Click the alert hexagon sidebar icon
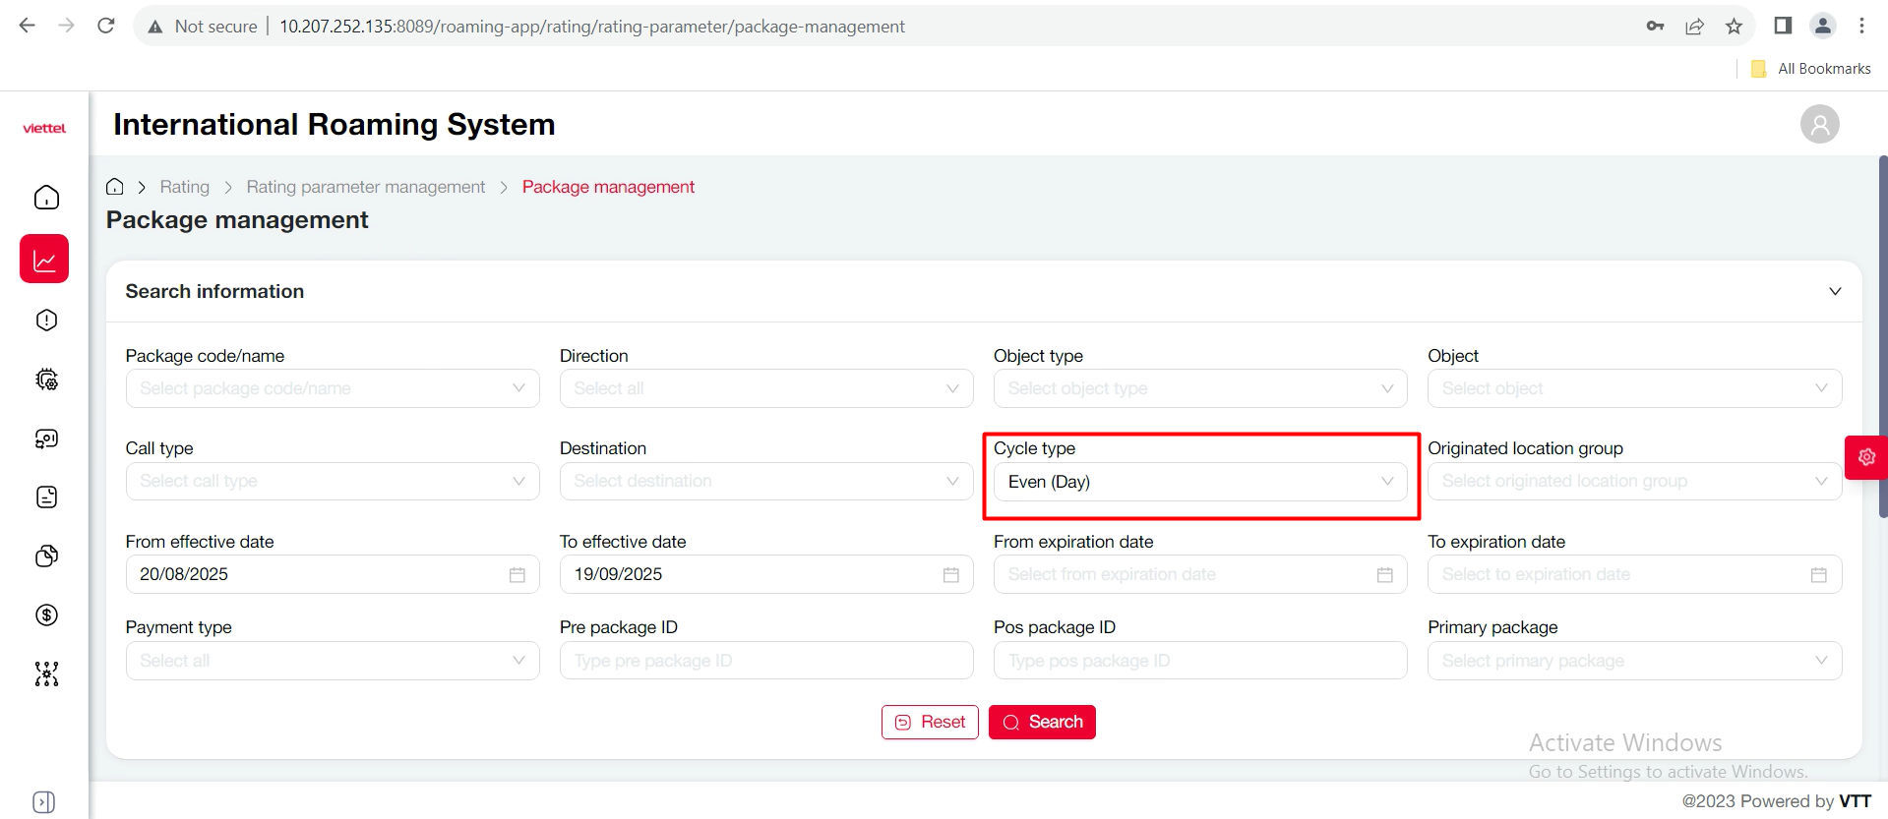The width and height of the screenshot is (1888, 819). click(x=46, y=321)
